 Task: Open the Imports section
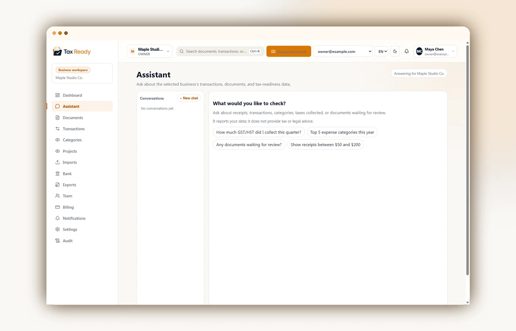82,162
